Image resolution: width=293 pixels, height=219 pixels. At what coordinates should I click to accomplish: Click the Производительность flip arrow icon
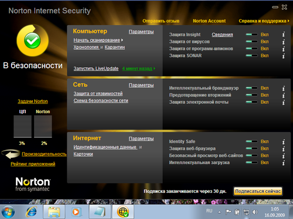(x=11, y=154)
